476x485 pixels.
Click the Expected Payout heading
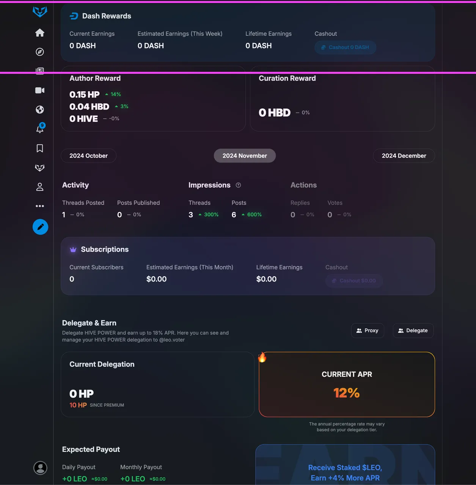point(91,449)
